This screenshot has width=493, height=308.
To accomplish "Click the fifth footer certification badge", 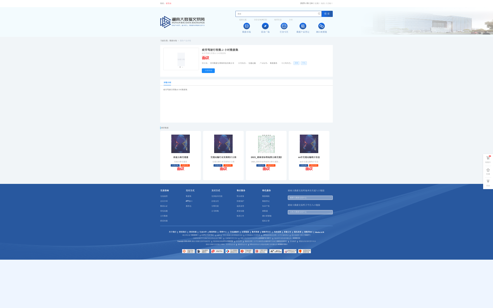I will tap(246, 251).
